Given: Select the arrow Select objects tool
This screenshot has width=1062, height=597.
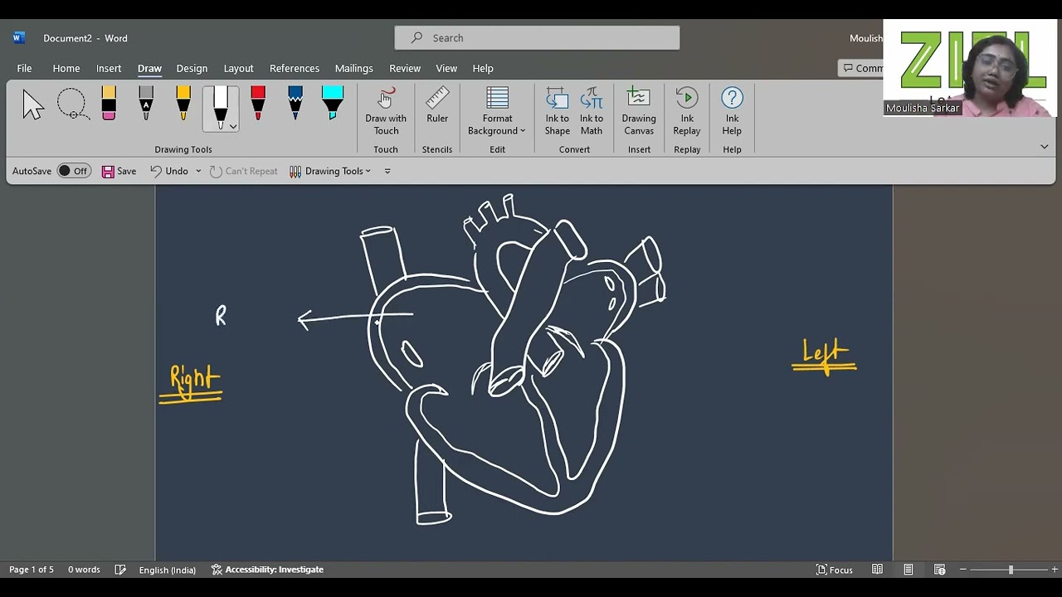Looking at the screenshot, I should [33, 105].
